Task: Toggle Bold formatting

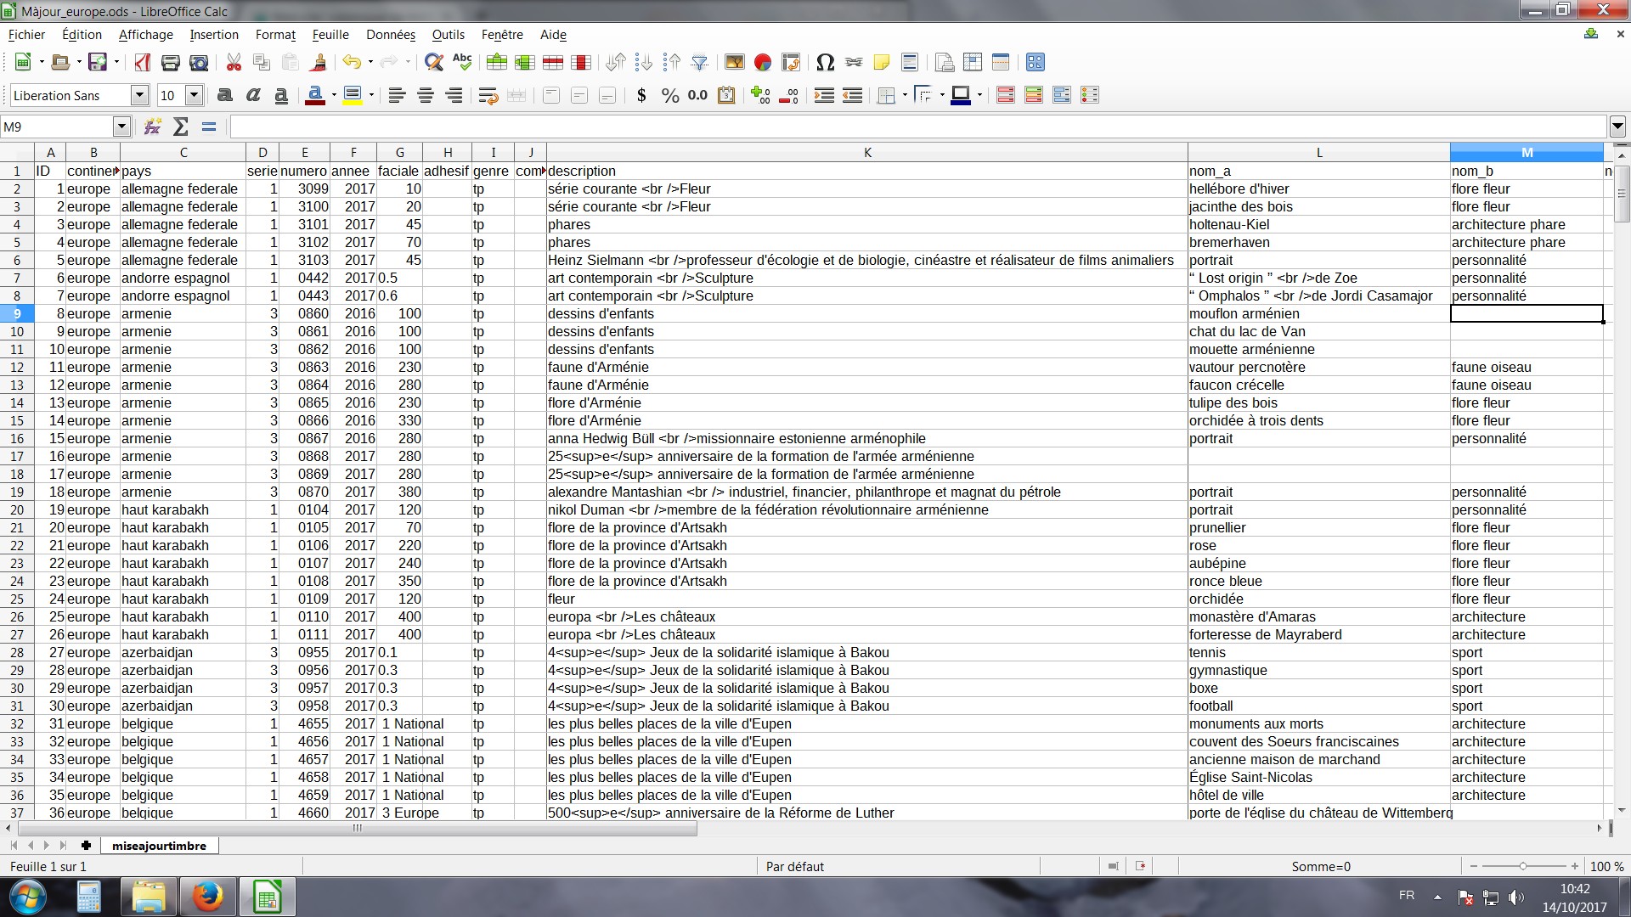Action: [225, 95]
